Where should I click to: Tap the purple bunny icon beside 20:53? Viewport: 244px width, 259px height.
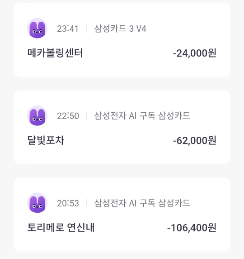click(x=37, y=203)
